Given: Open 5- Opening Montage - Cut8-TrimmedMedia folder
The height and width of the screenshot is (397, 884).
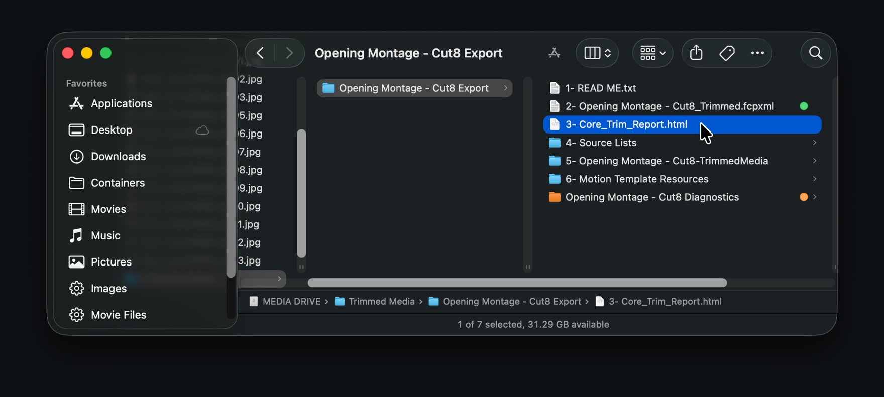Looking at the screenshot, I should (x=682, y=161).
